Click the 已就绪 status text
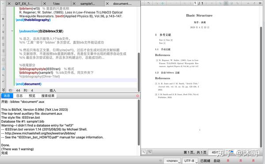The width and height of the screenshot is (265, 164). (205, 161)
